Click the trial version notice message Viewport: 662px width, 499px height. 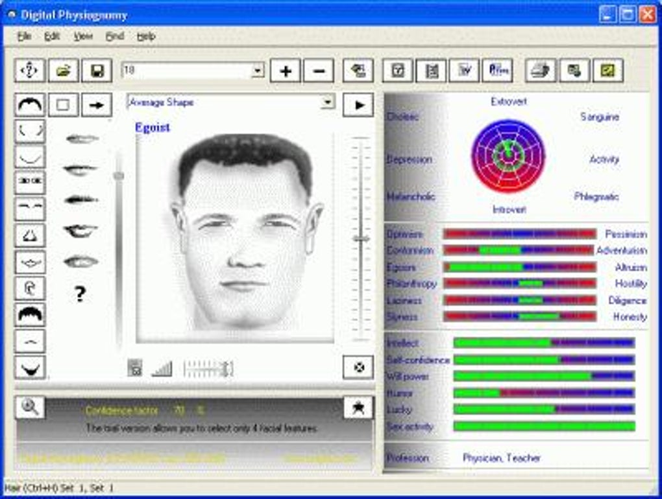point(201,428)
